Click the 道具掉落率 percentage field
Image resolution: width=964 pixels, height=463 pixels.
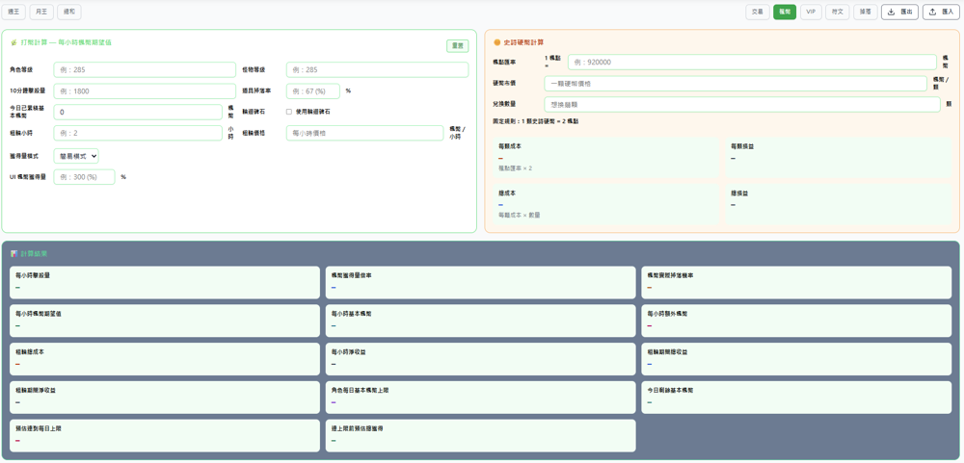coord(313,90)
